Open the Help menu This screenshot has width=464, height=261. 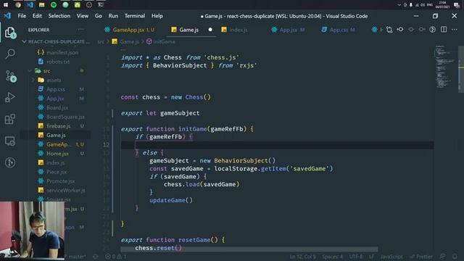point(157,16)
